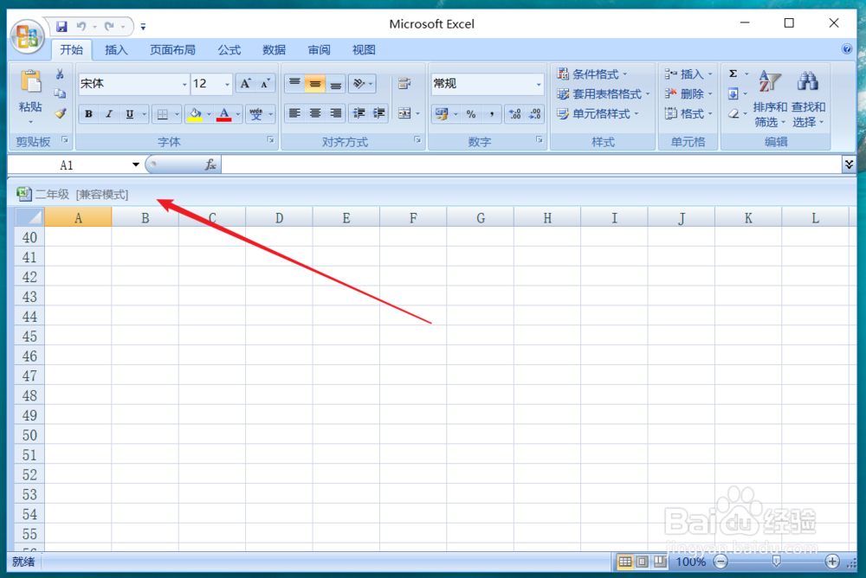Decrease cell indent
866x578 pixels.
(359, 113)
